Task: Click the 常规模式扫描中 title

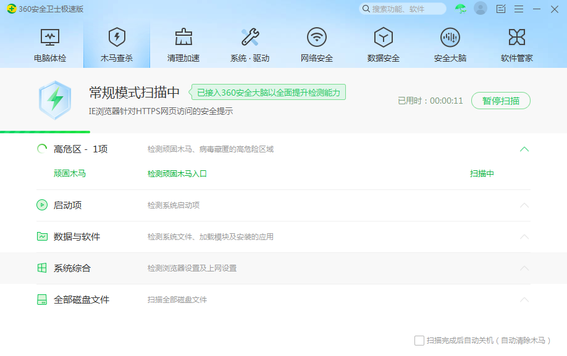Action: [x=134, y=93]
